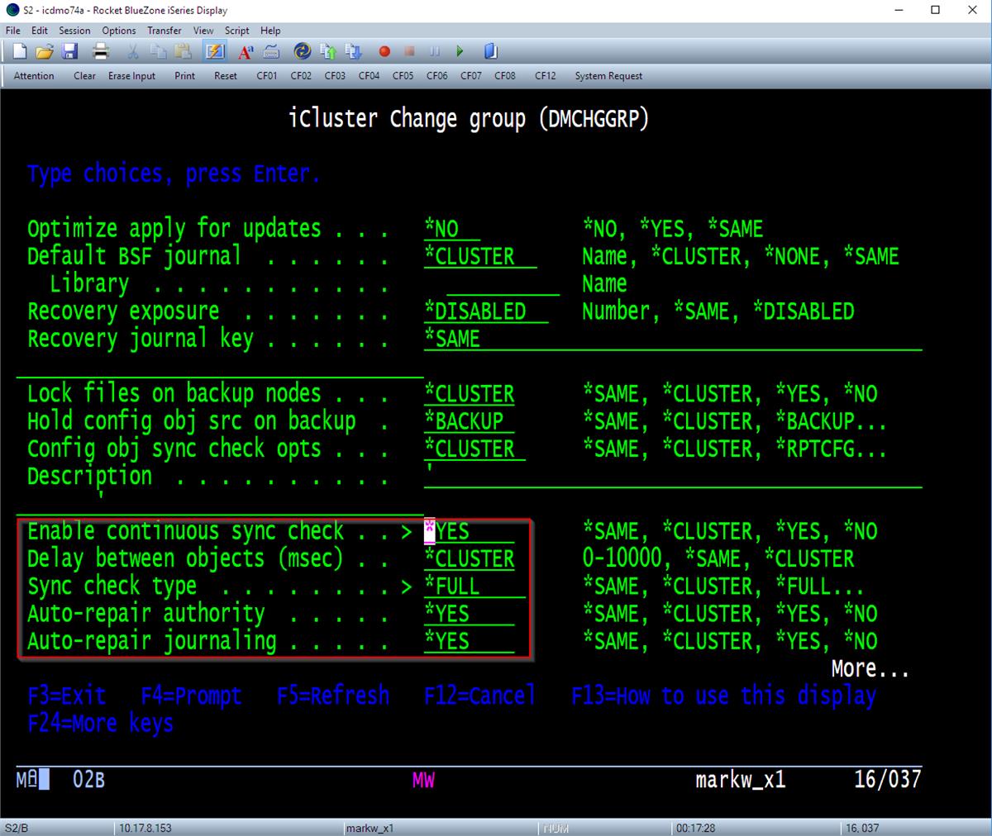
Task: Open the Script menu
Action: (x=236, y=31)
